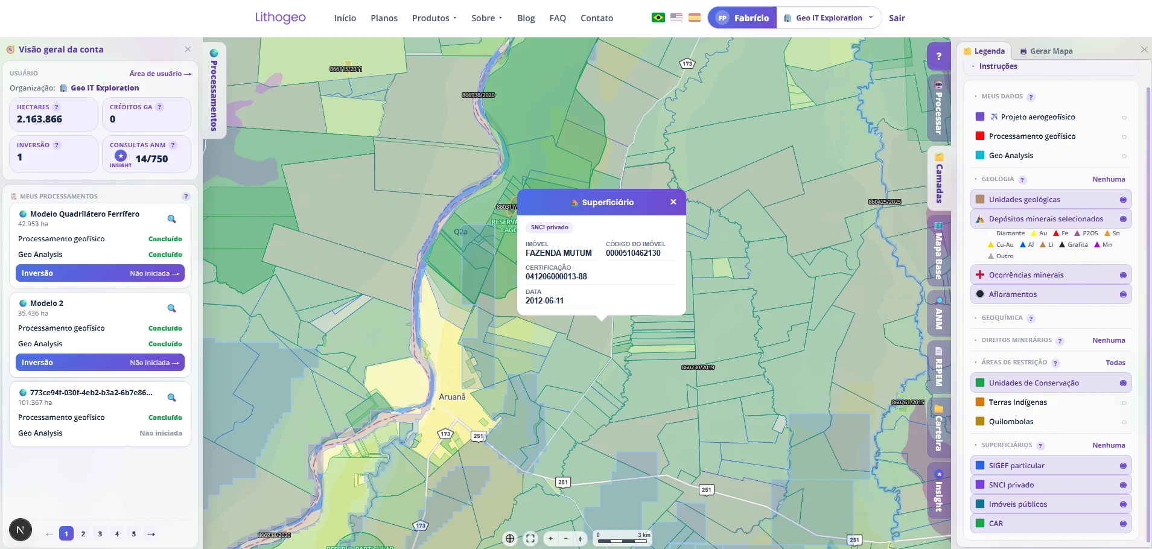
Task: Open the purple question mark help button
Action: (939, 57)
